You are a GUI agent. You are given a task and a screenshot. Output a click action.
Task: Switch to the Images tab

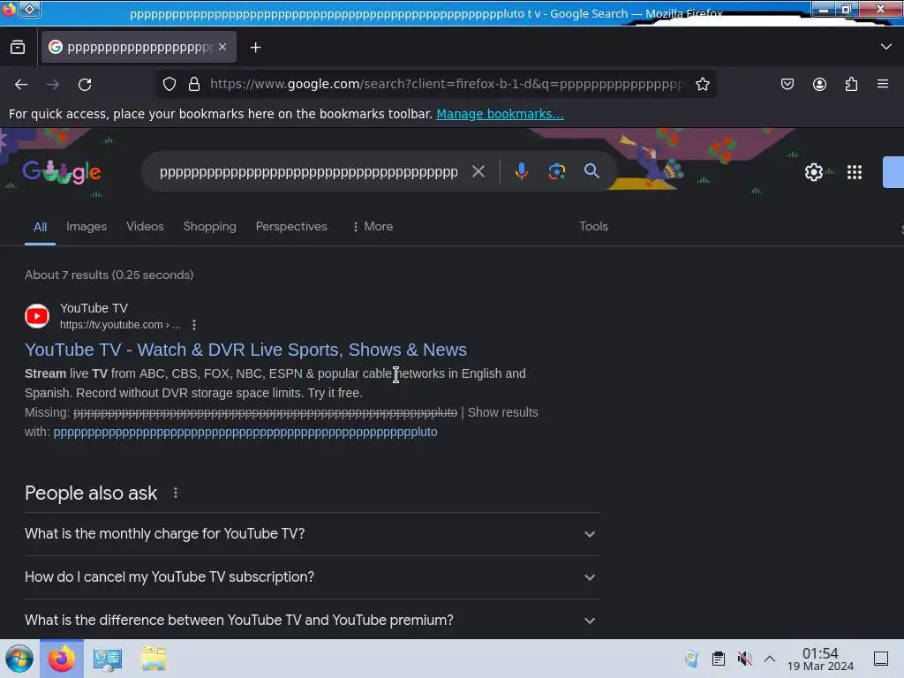point(87,227)
